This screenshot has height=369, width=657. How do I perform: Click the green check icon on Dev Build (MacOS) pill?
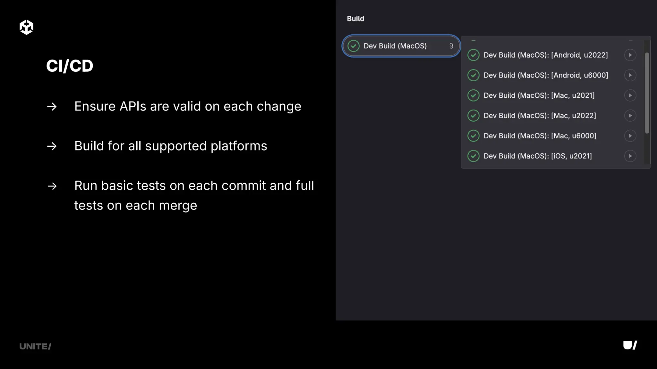click(x=354, y=46)
